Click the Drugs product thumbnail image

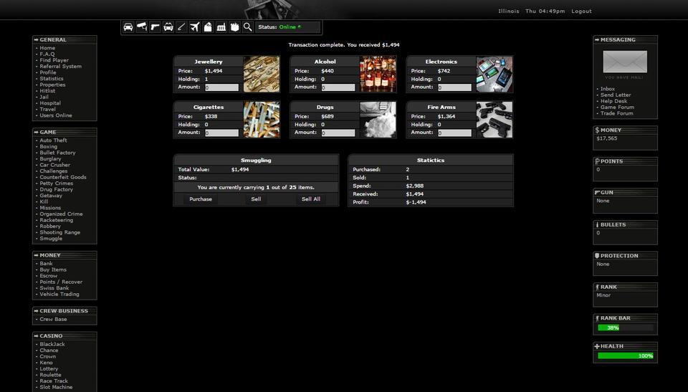click(378, 120)
